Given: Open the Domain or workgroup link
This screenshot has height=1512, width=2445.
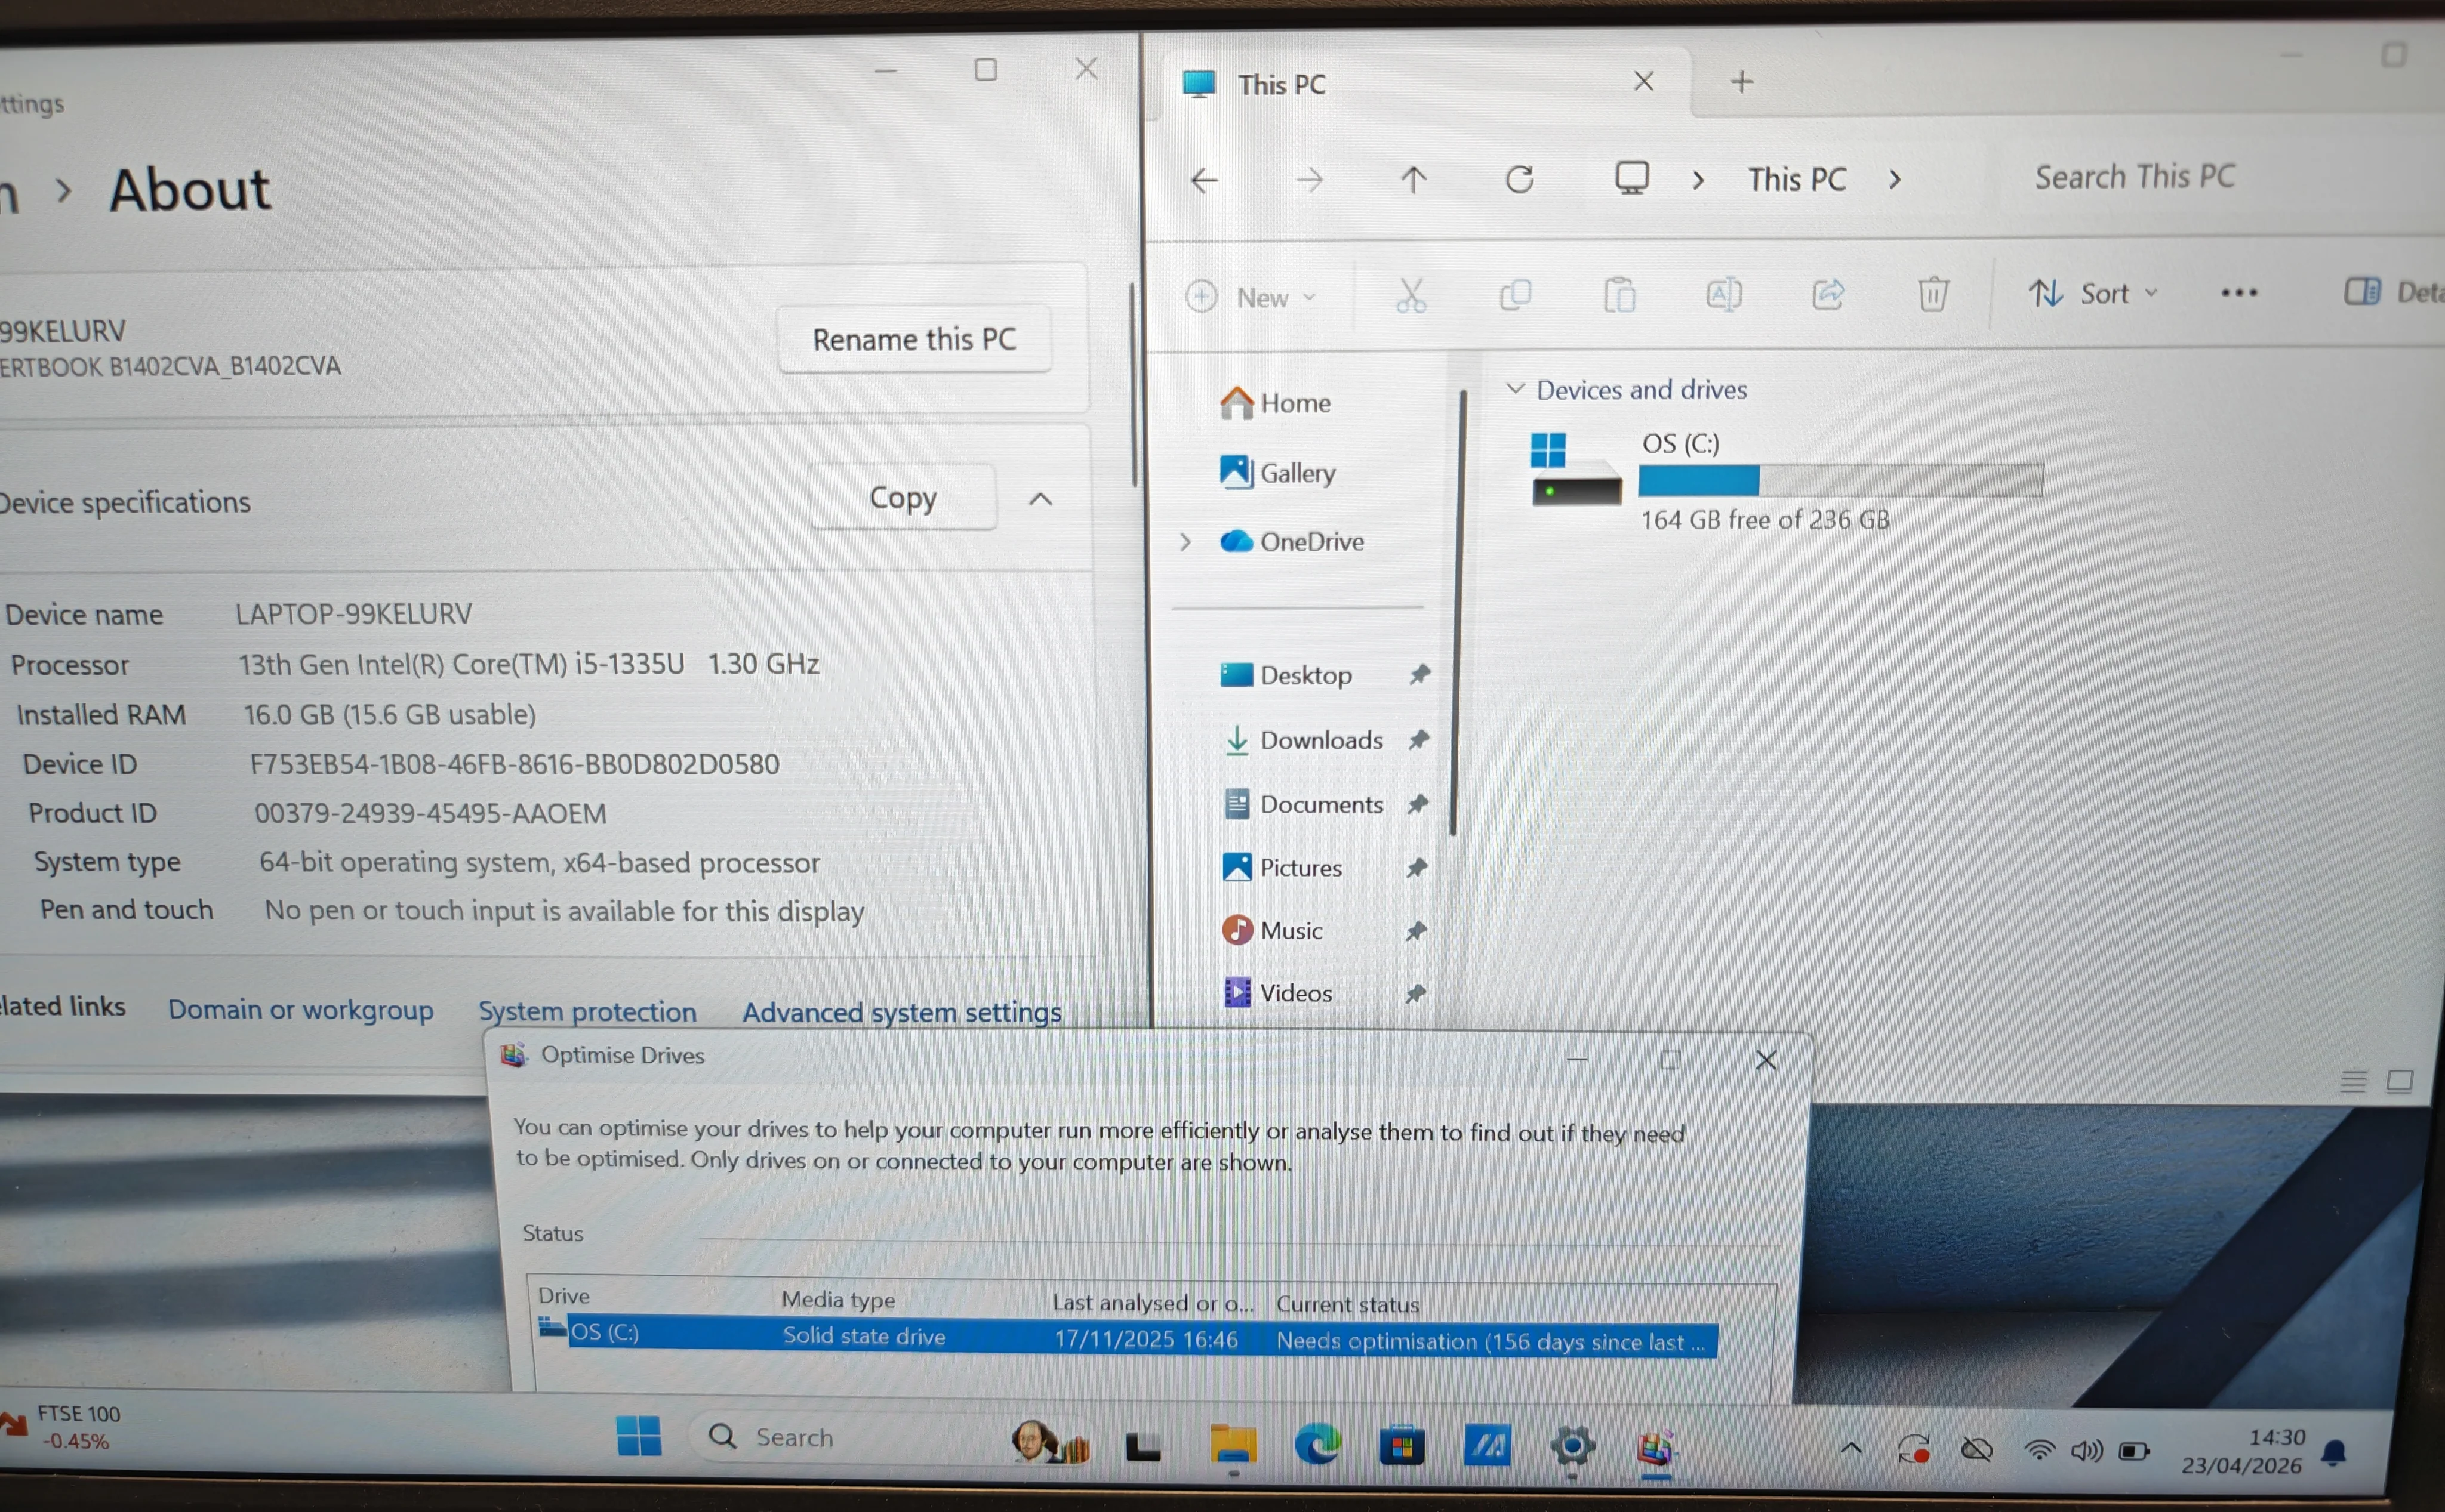Looking at the screenshot, I should [300, 1010].
